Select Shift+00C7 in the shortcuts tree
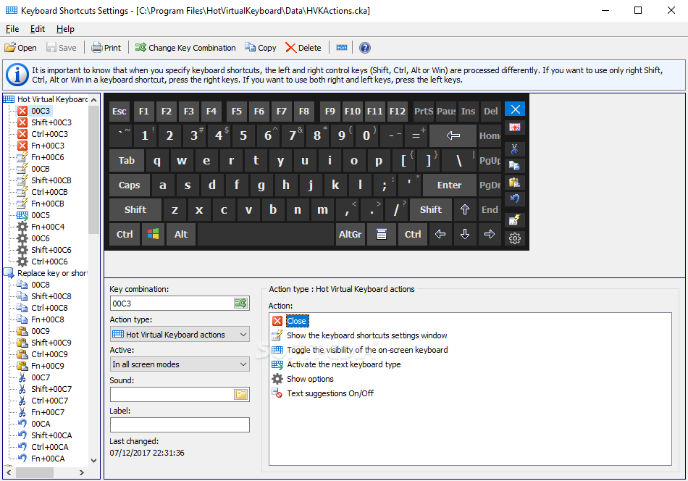 coord(51,389)
